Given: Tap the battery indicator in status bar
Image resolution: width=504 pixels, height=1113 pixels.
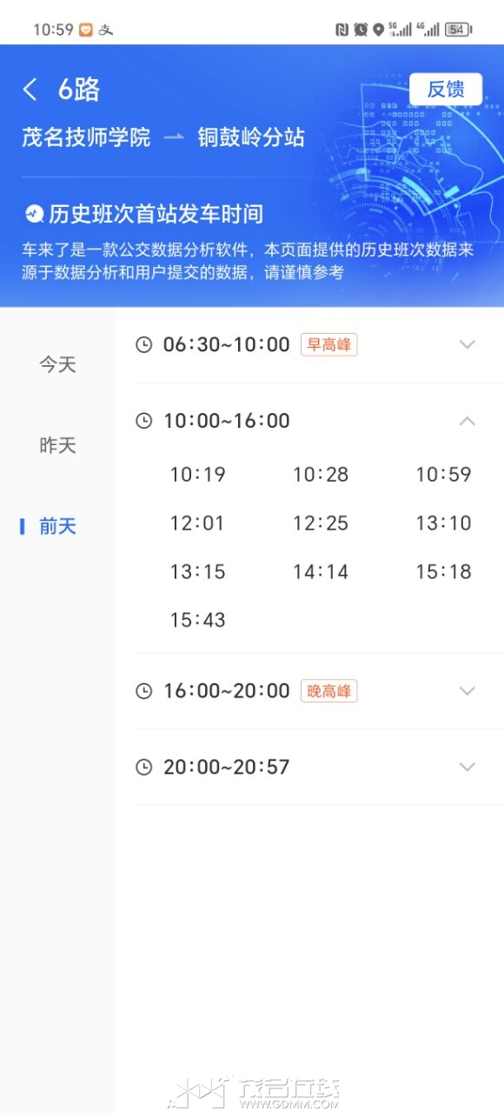Looking at the screenshot, I should 458,30.
